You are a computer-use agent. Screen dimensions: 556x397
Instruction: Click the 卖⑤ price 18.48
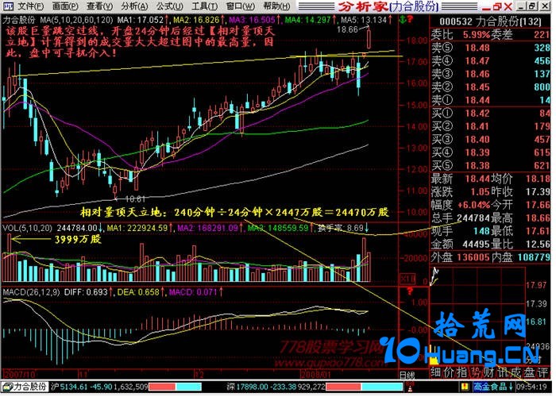coord(477,48)
